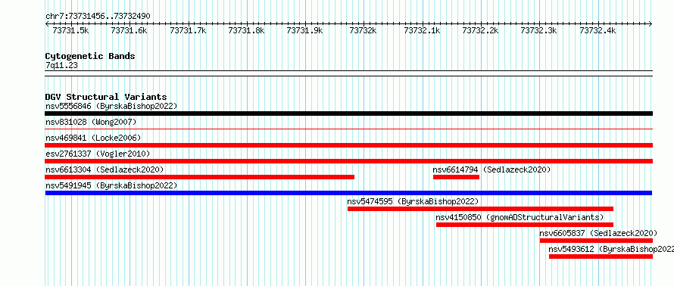This screenshot has width=674, height=286.
Task: Click the 73732.1k ruler tick label
Action: [x=422, y=30]
